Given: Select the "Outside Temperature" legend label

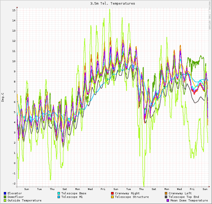Looking at the screenshot, I should click(24, 201).
